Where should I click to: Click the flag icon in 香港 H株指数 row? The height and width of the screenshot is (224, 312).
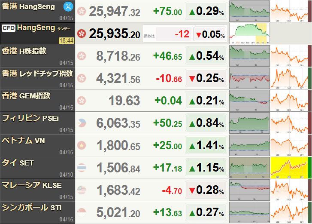tap(82, 56)
